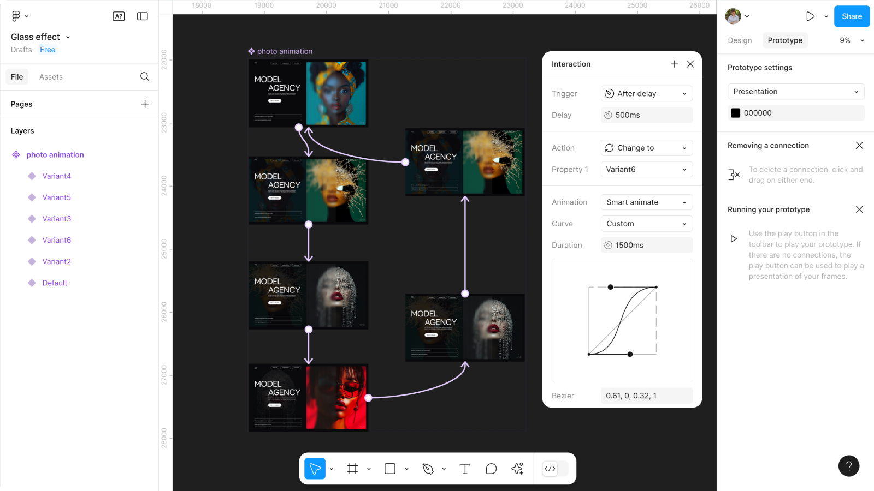The height and width of the screenshot is (491, 874).
Task: Switch to the Design tab
Action: (740, 40)
